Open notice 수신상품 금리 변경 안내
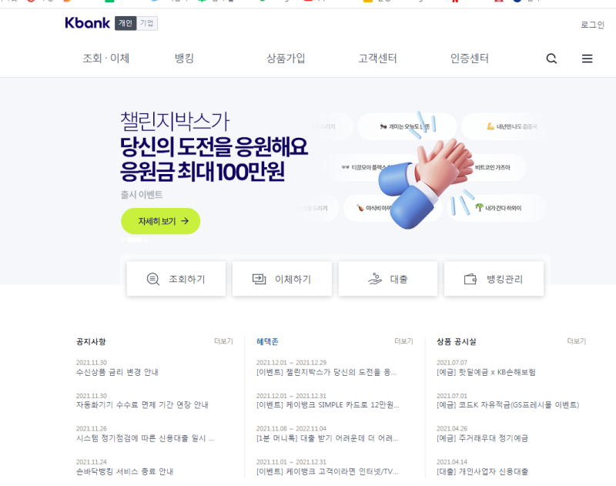 tap(117, 372)
